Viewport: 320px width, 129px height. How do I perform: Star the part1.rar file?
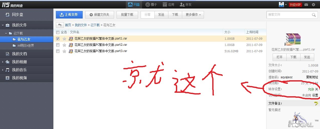tap(64, 38)
